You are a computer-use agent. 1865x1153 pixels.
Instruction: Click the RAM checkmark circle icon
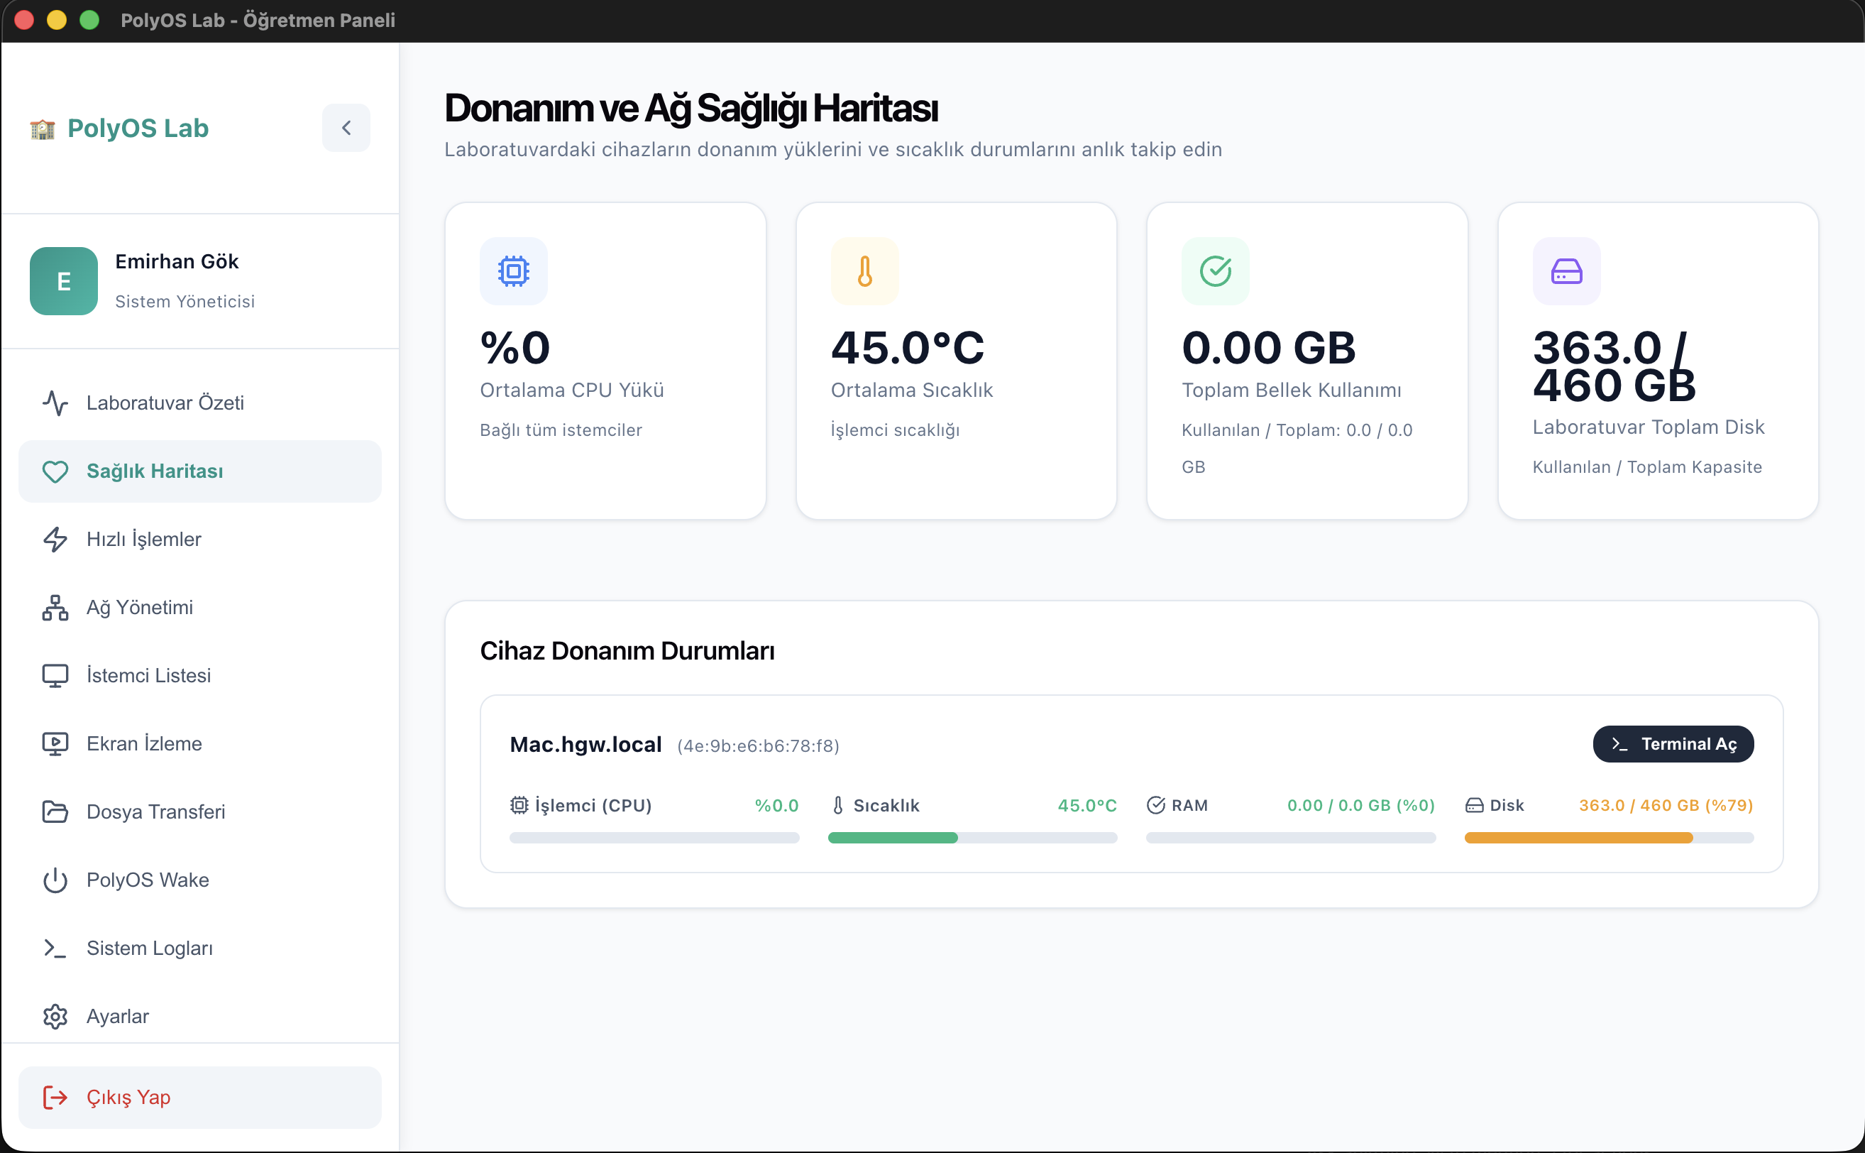1156,805
